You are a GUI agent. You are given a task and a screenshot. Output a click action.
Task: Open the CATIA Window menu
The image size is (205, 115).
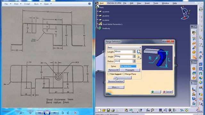165,3
